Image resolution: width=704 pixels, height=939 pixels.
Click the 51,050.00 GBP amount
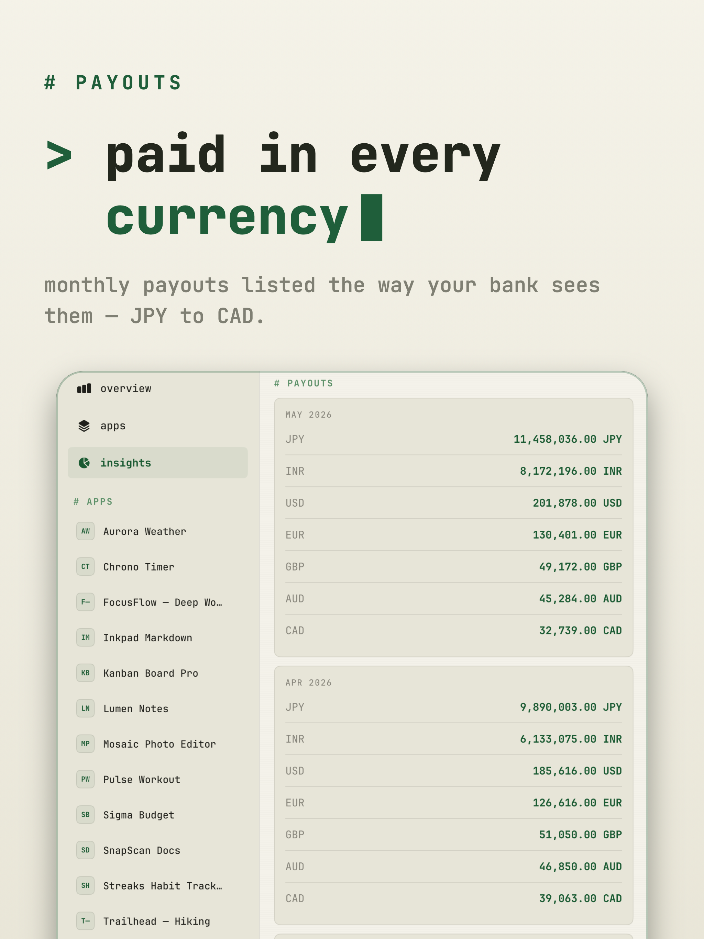coord(581,835)
